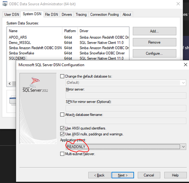Switch to the Tracing tab
Screen dimensions: 189x183
click(x=81, y=15)
